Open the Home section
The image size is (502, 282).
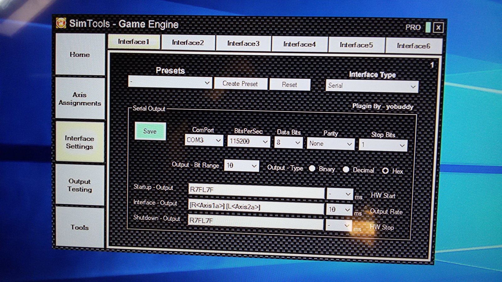[x=80, y=55]
